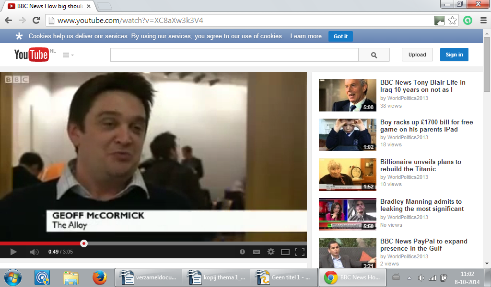Viewport: 491px width, 287px height.
Task: Click the green extension icon in toolbar
Action: pos(468,21)
